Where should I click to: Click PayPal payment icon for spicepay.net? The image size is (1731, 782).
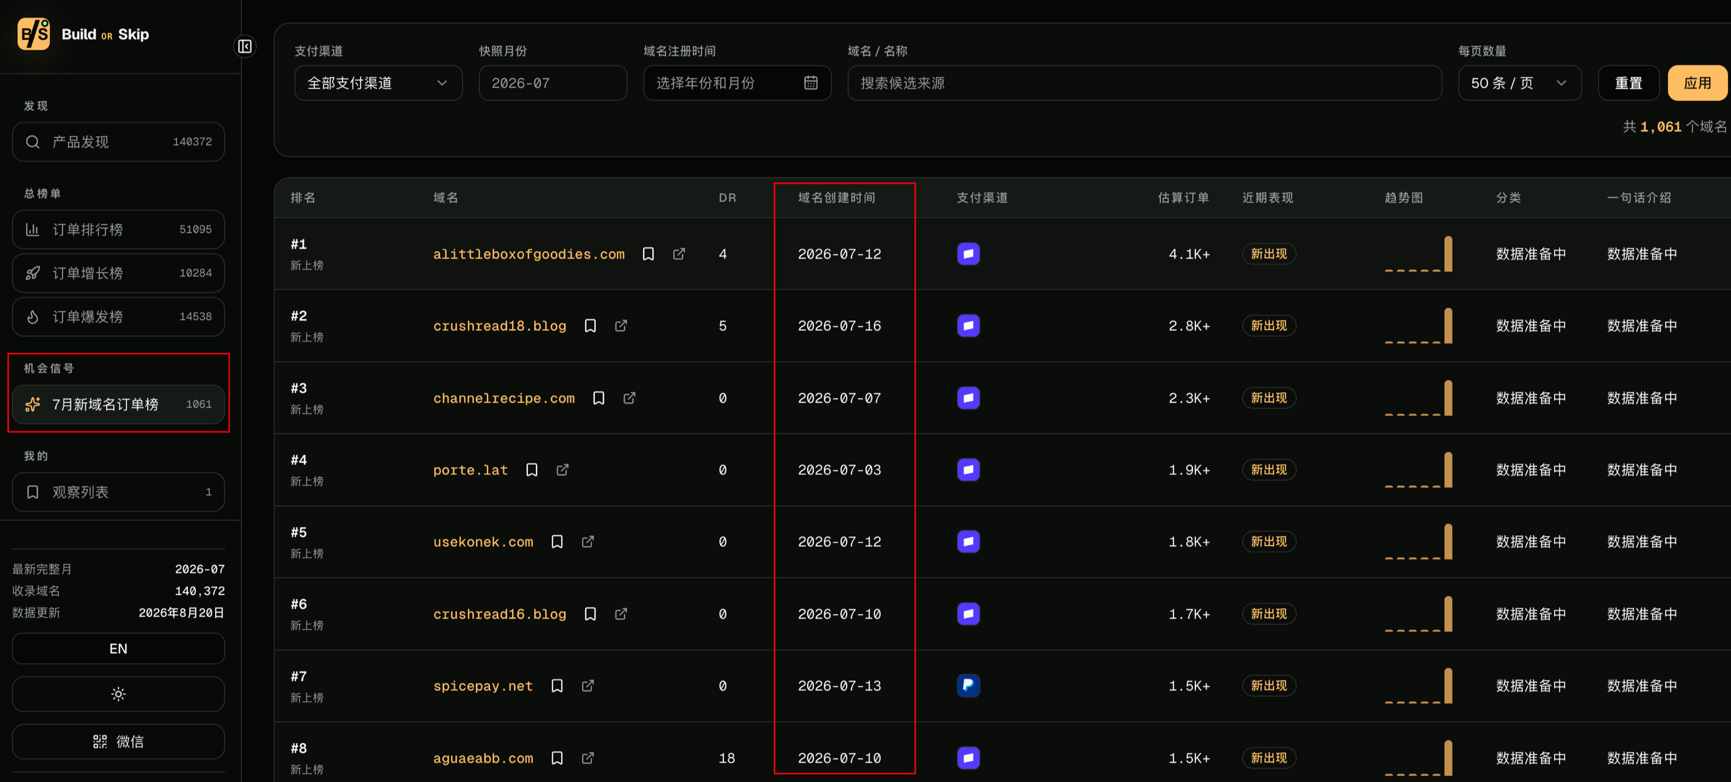click(968, 685)
